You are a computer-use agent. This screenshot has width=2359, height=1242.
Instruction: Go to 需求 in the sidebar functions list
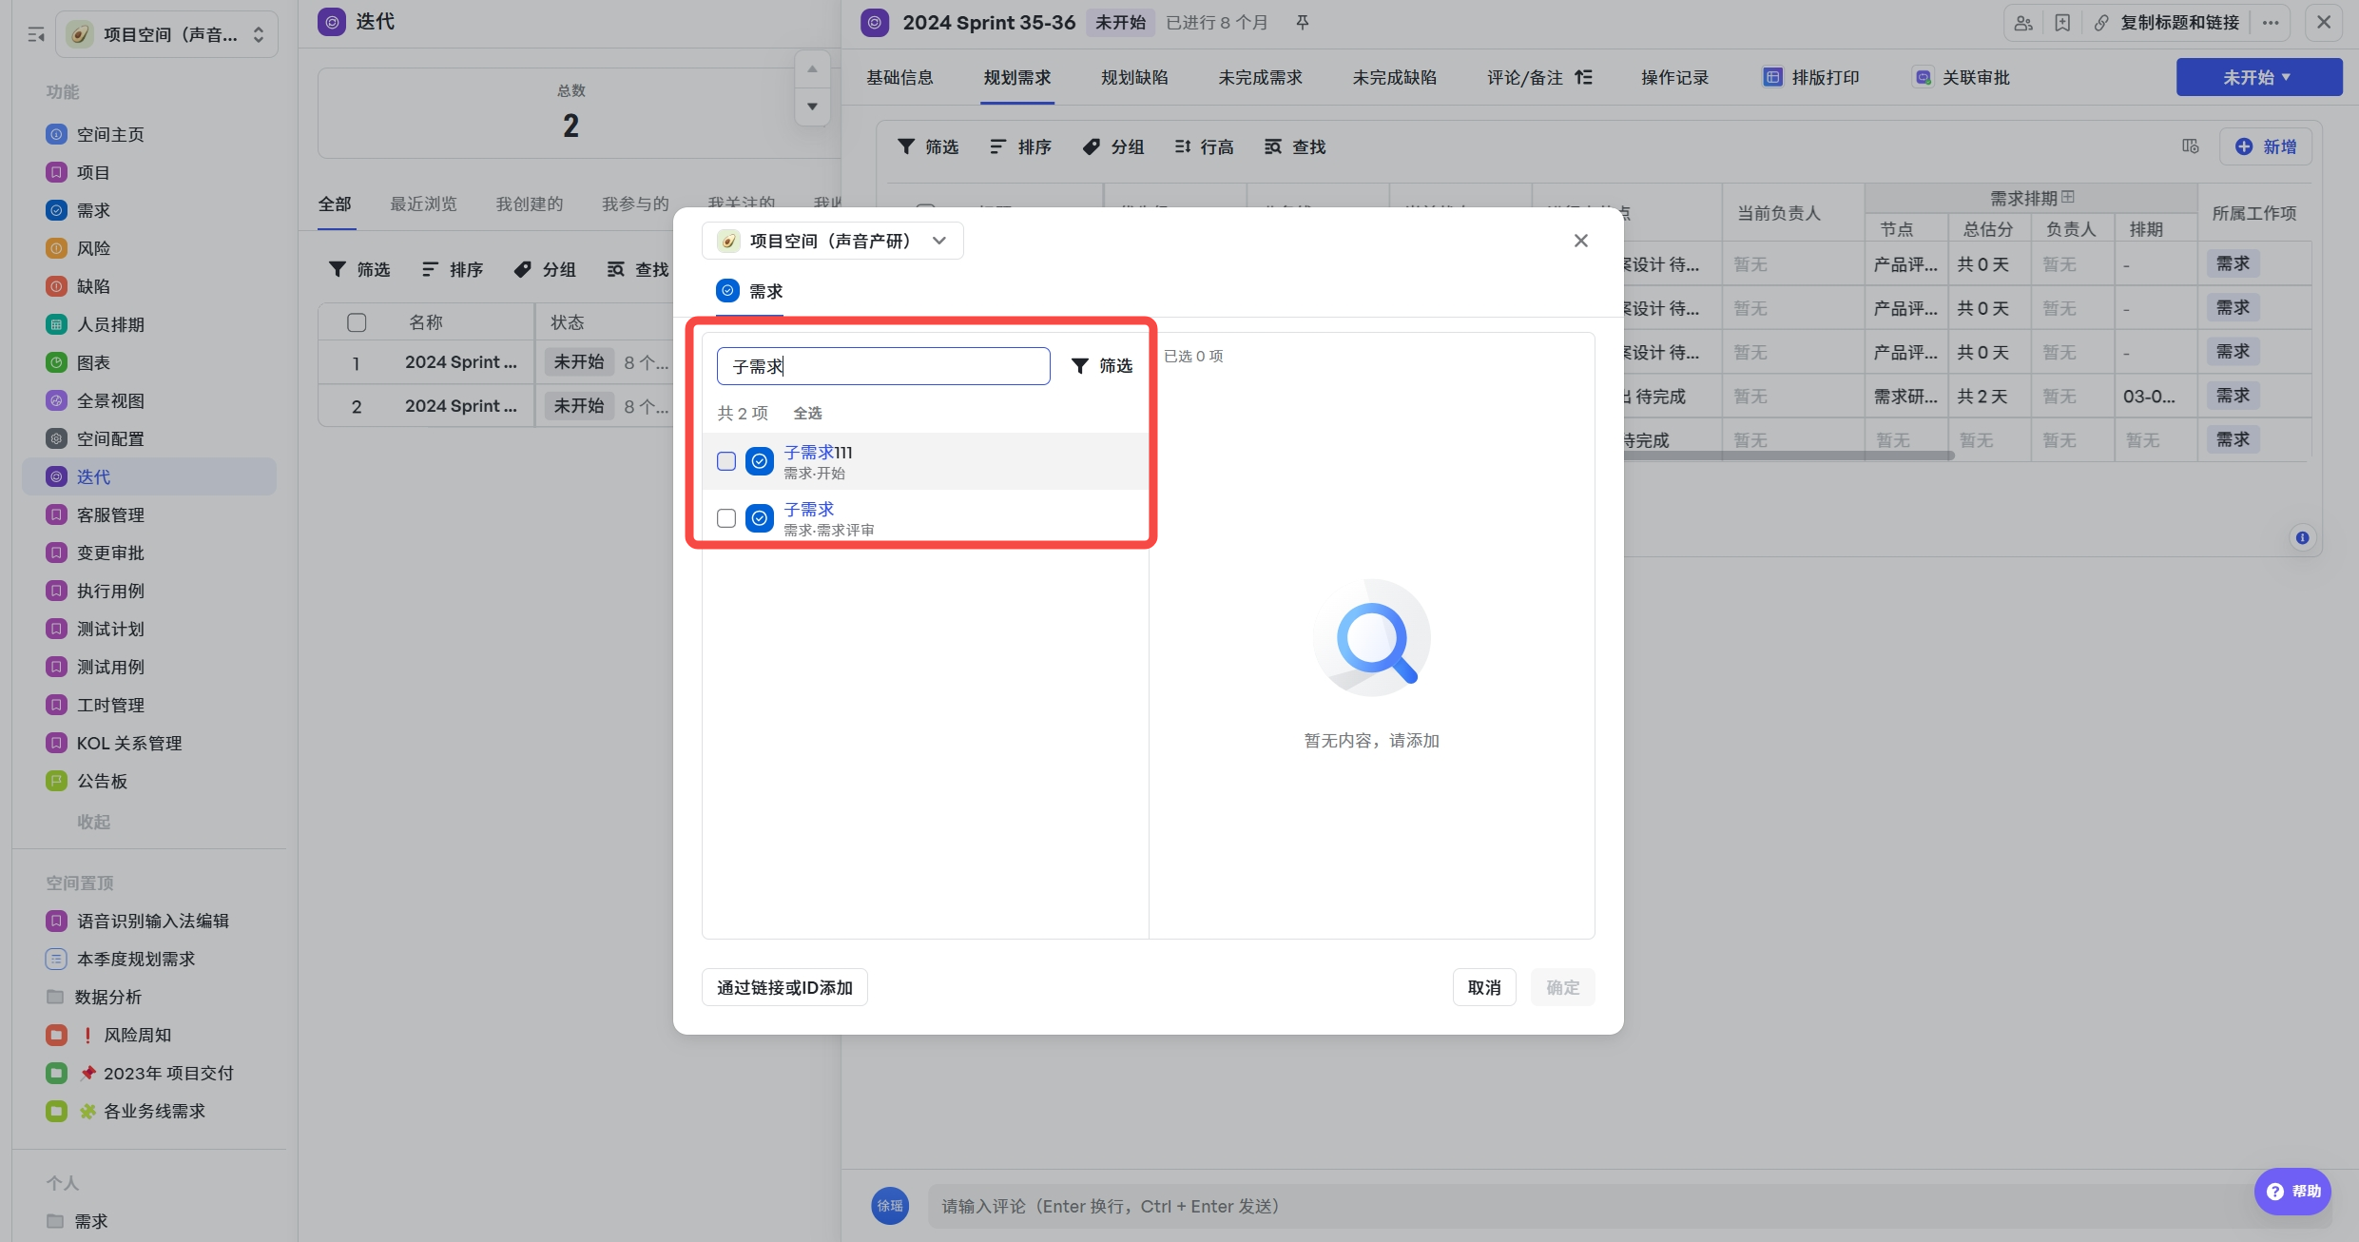[93, 210]
